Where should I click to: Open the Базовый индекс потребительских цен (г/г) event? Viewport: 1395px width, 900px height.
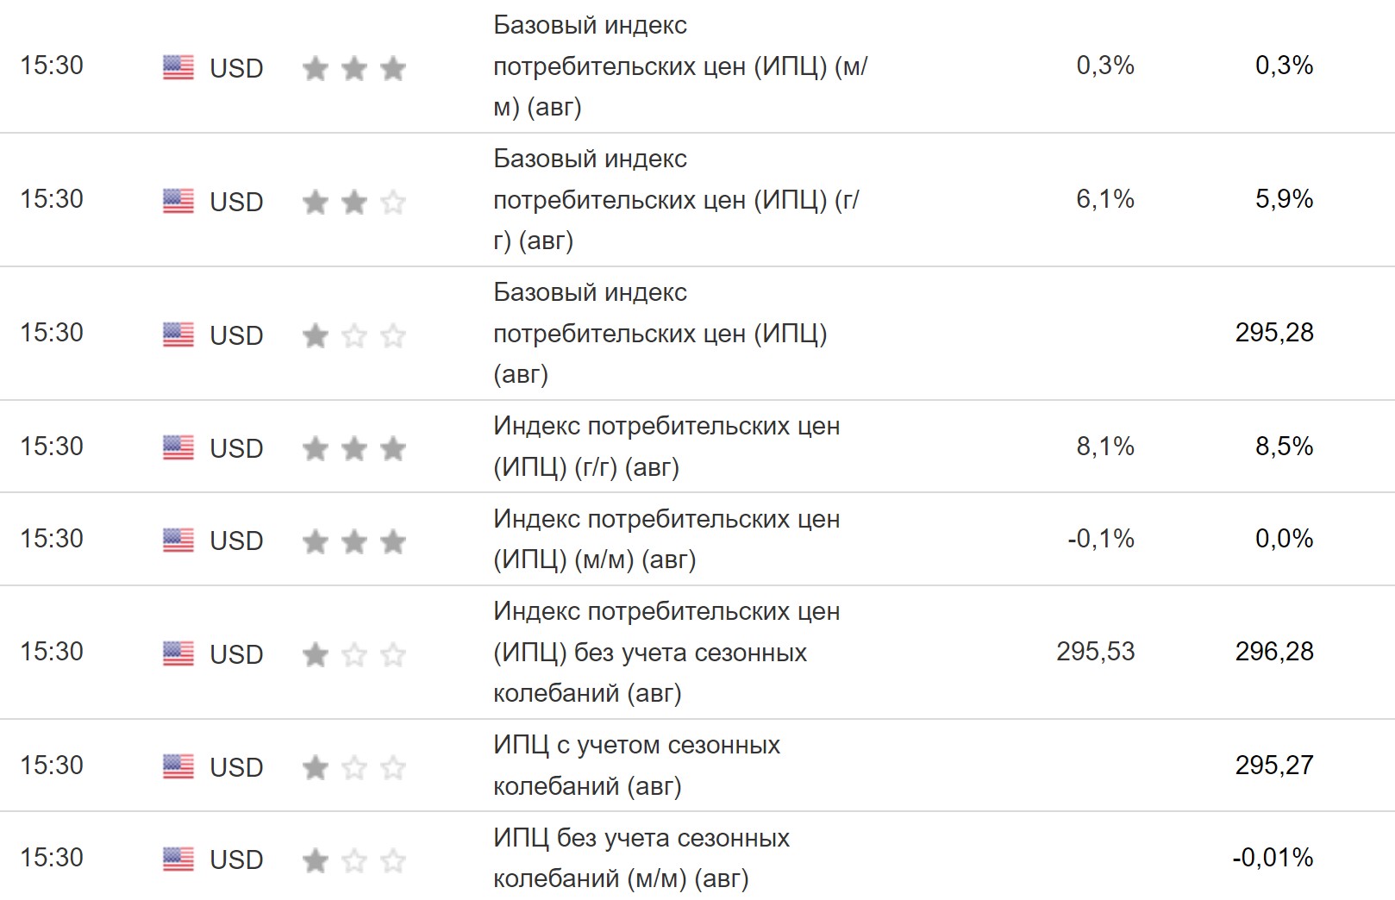tap(675, 200)
